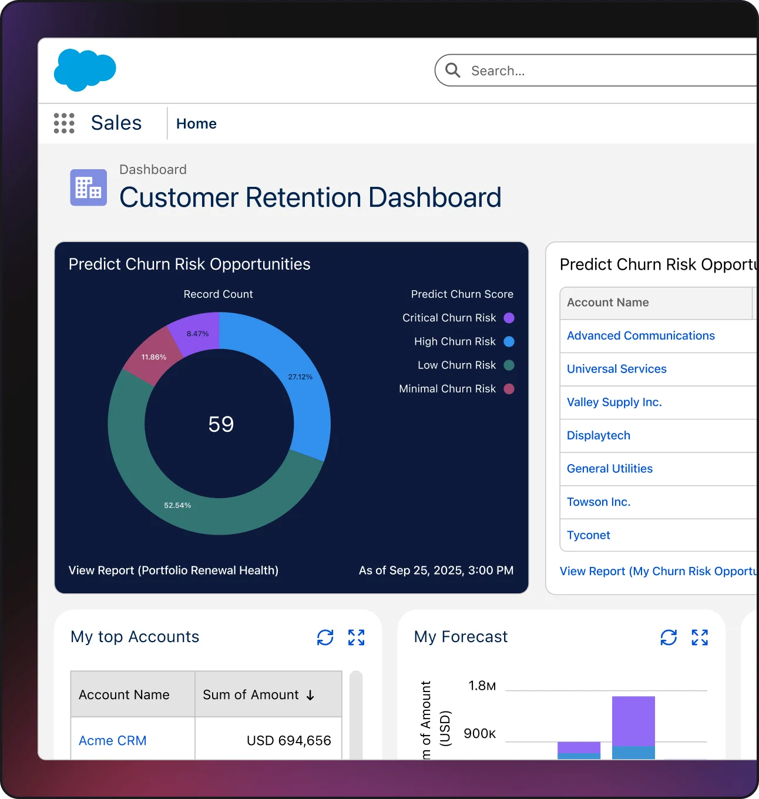Sort by Sum of Amount column arrow
Viewport: 759px width, 799px height.
(310, 695)
